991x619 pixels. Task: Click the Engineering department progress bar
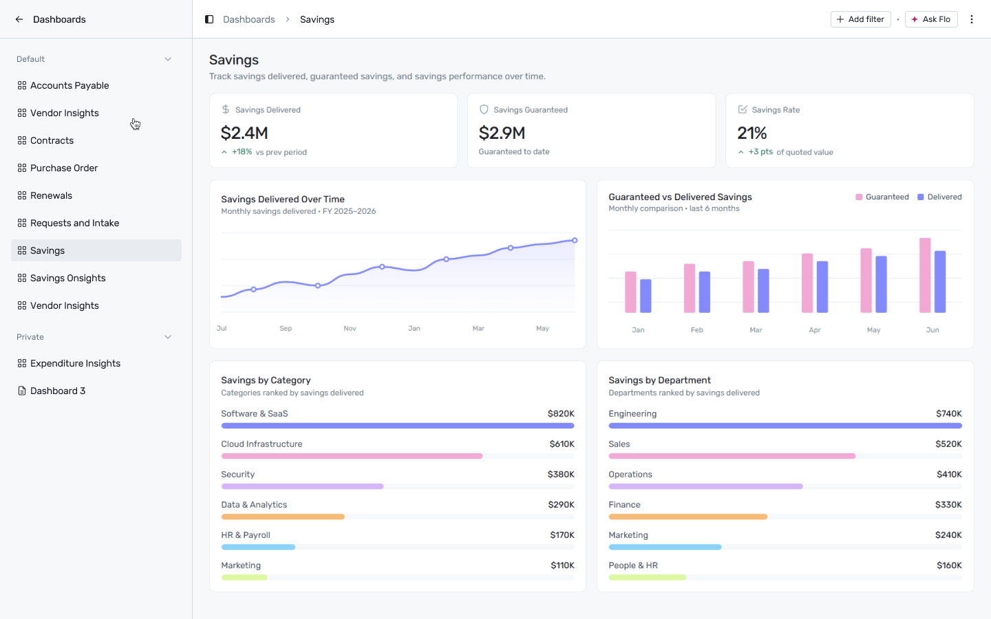coord(785,426)
